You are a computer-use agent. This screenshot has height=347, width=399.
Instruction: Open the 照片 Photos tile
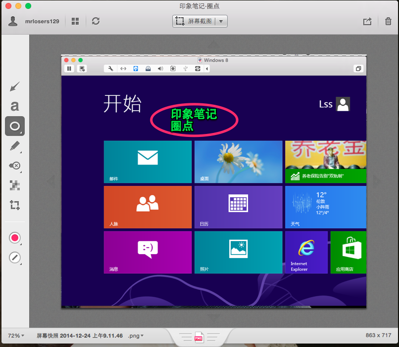click(x=239, y=252)
